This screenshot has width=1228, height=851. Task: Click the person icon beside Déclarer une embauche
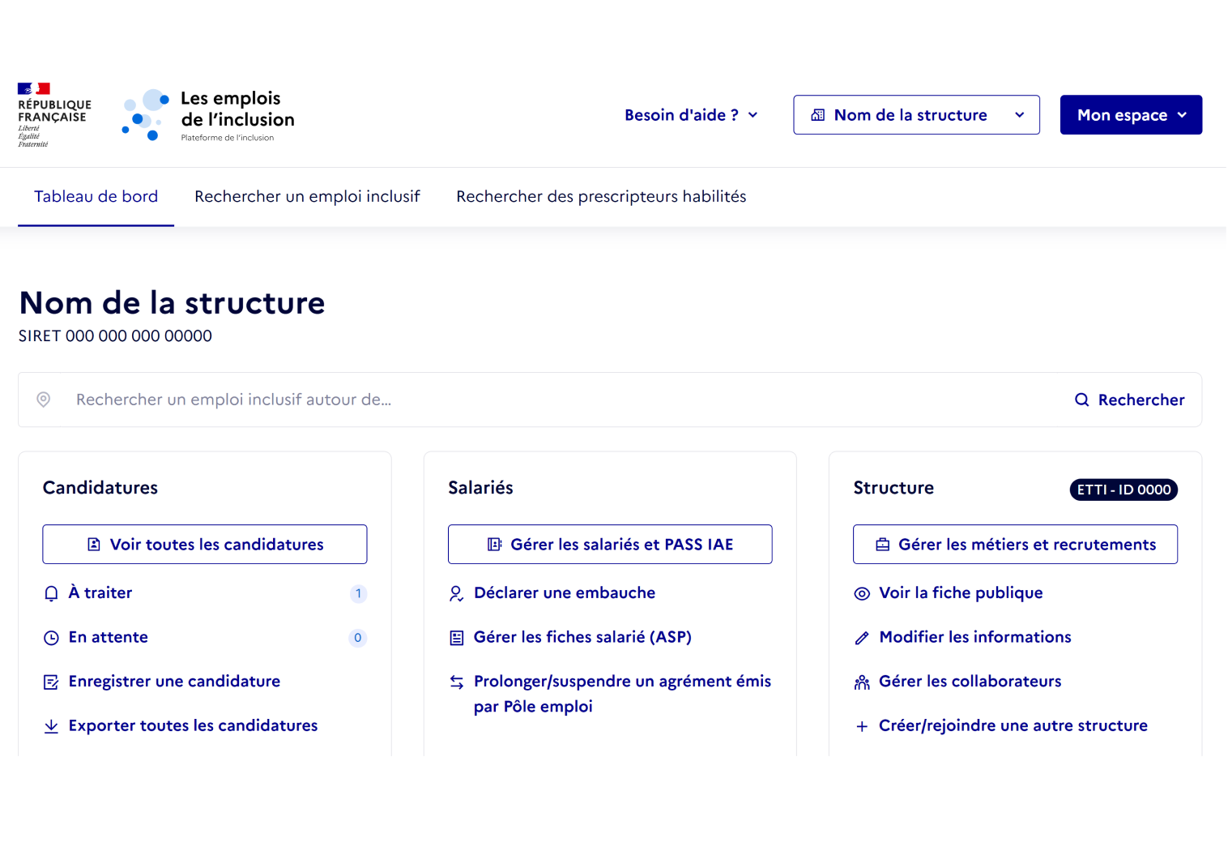pyautogui.click(x=457, y=593)
